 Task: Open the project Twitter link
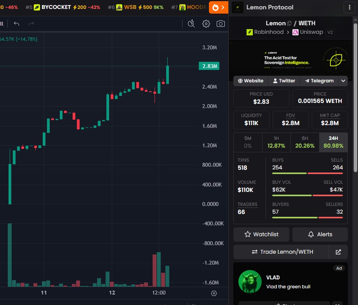[284, 81]
